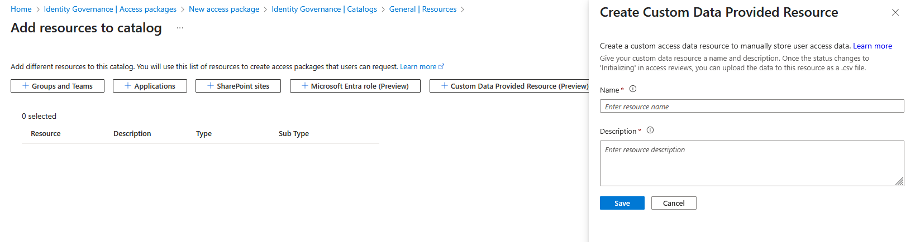The image size is (915, 242).
Task: Open Identity Governance | Catalogs breadcrumb
Action: 324,9
